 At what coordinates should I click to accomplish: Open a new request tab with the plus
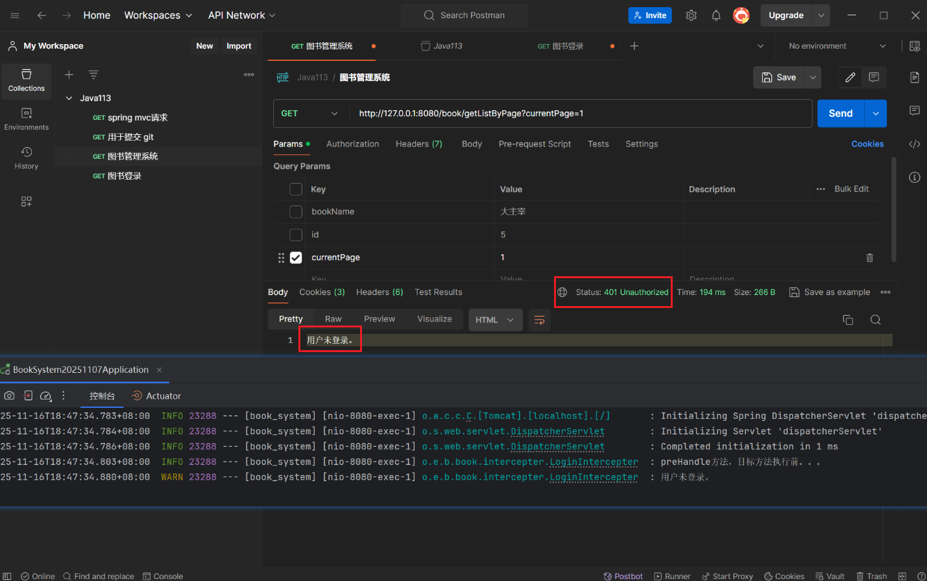pos(634,46)
